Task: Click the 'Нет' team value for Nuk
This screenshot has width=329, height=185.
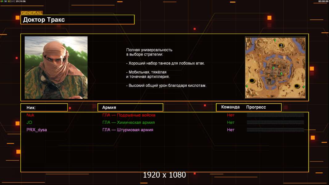Action: [231, 115]
